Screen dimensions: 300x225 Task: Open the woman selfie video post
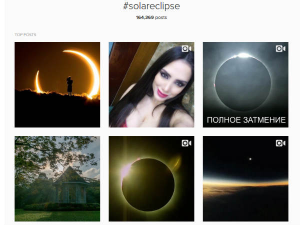pos(151,85)
